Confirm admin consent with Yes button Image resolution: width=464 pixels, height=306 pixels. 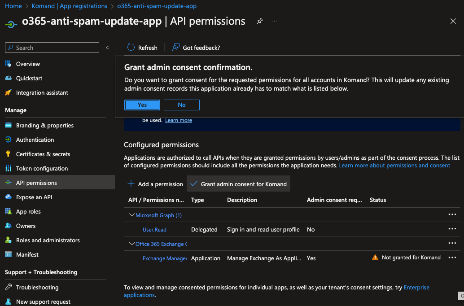click(x=142, y=105)
